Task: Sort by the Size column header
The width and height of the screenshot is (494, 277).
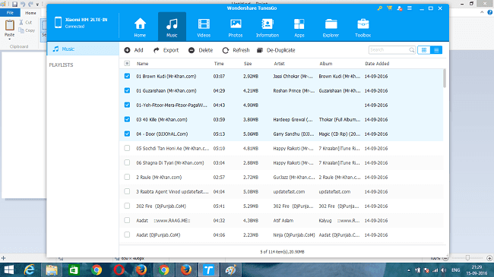Action: coord(248,64)
